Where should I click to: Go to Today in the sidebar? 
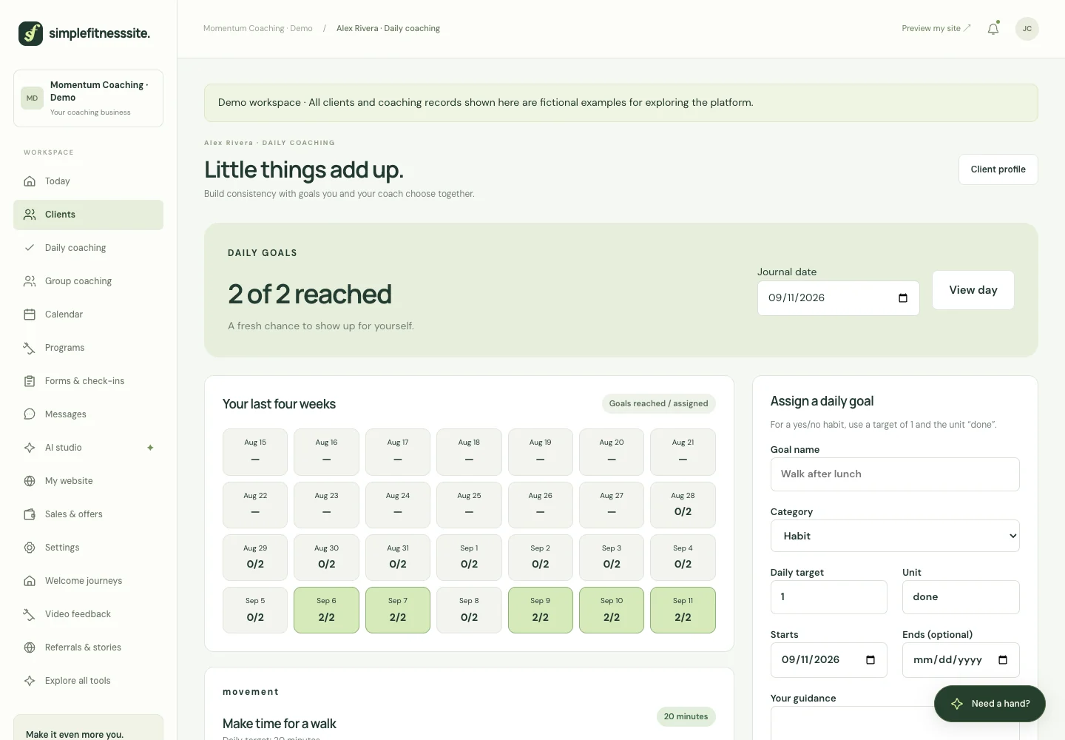(x=88, y=181)
